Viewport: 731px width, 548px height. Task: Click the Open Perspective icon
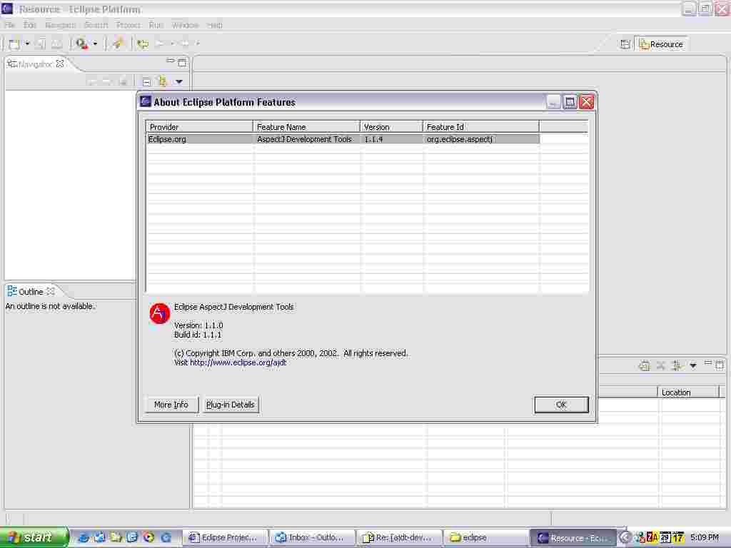click(x=625, y=44)
